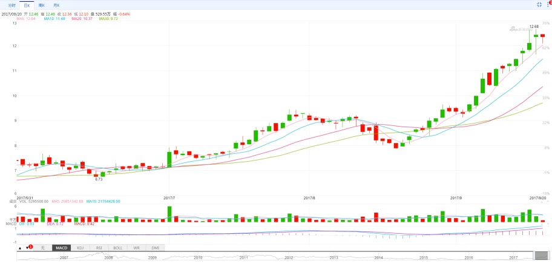552x278 pixels.
Task: Open the 月K monthly chart tab
Action: pos(56,5)
